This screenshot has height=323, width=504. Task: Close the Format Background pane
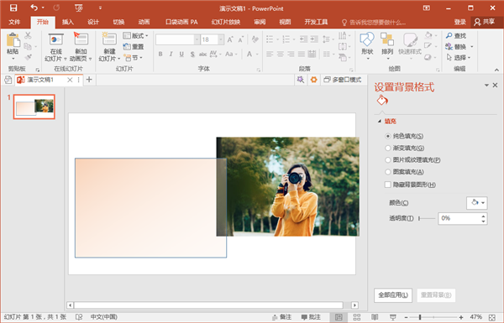[x=495, y=85]
